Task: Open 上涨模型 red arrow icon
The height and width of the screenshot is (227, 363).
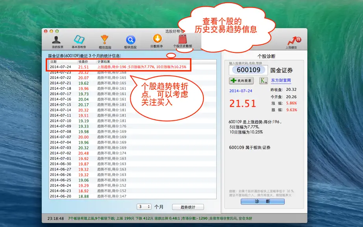Action: point(292,43)
